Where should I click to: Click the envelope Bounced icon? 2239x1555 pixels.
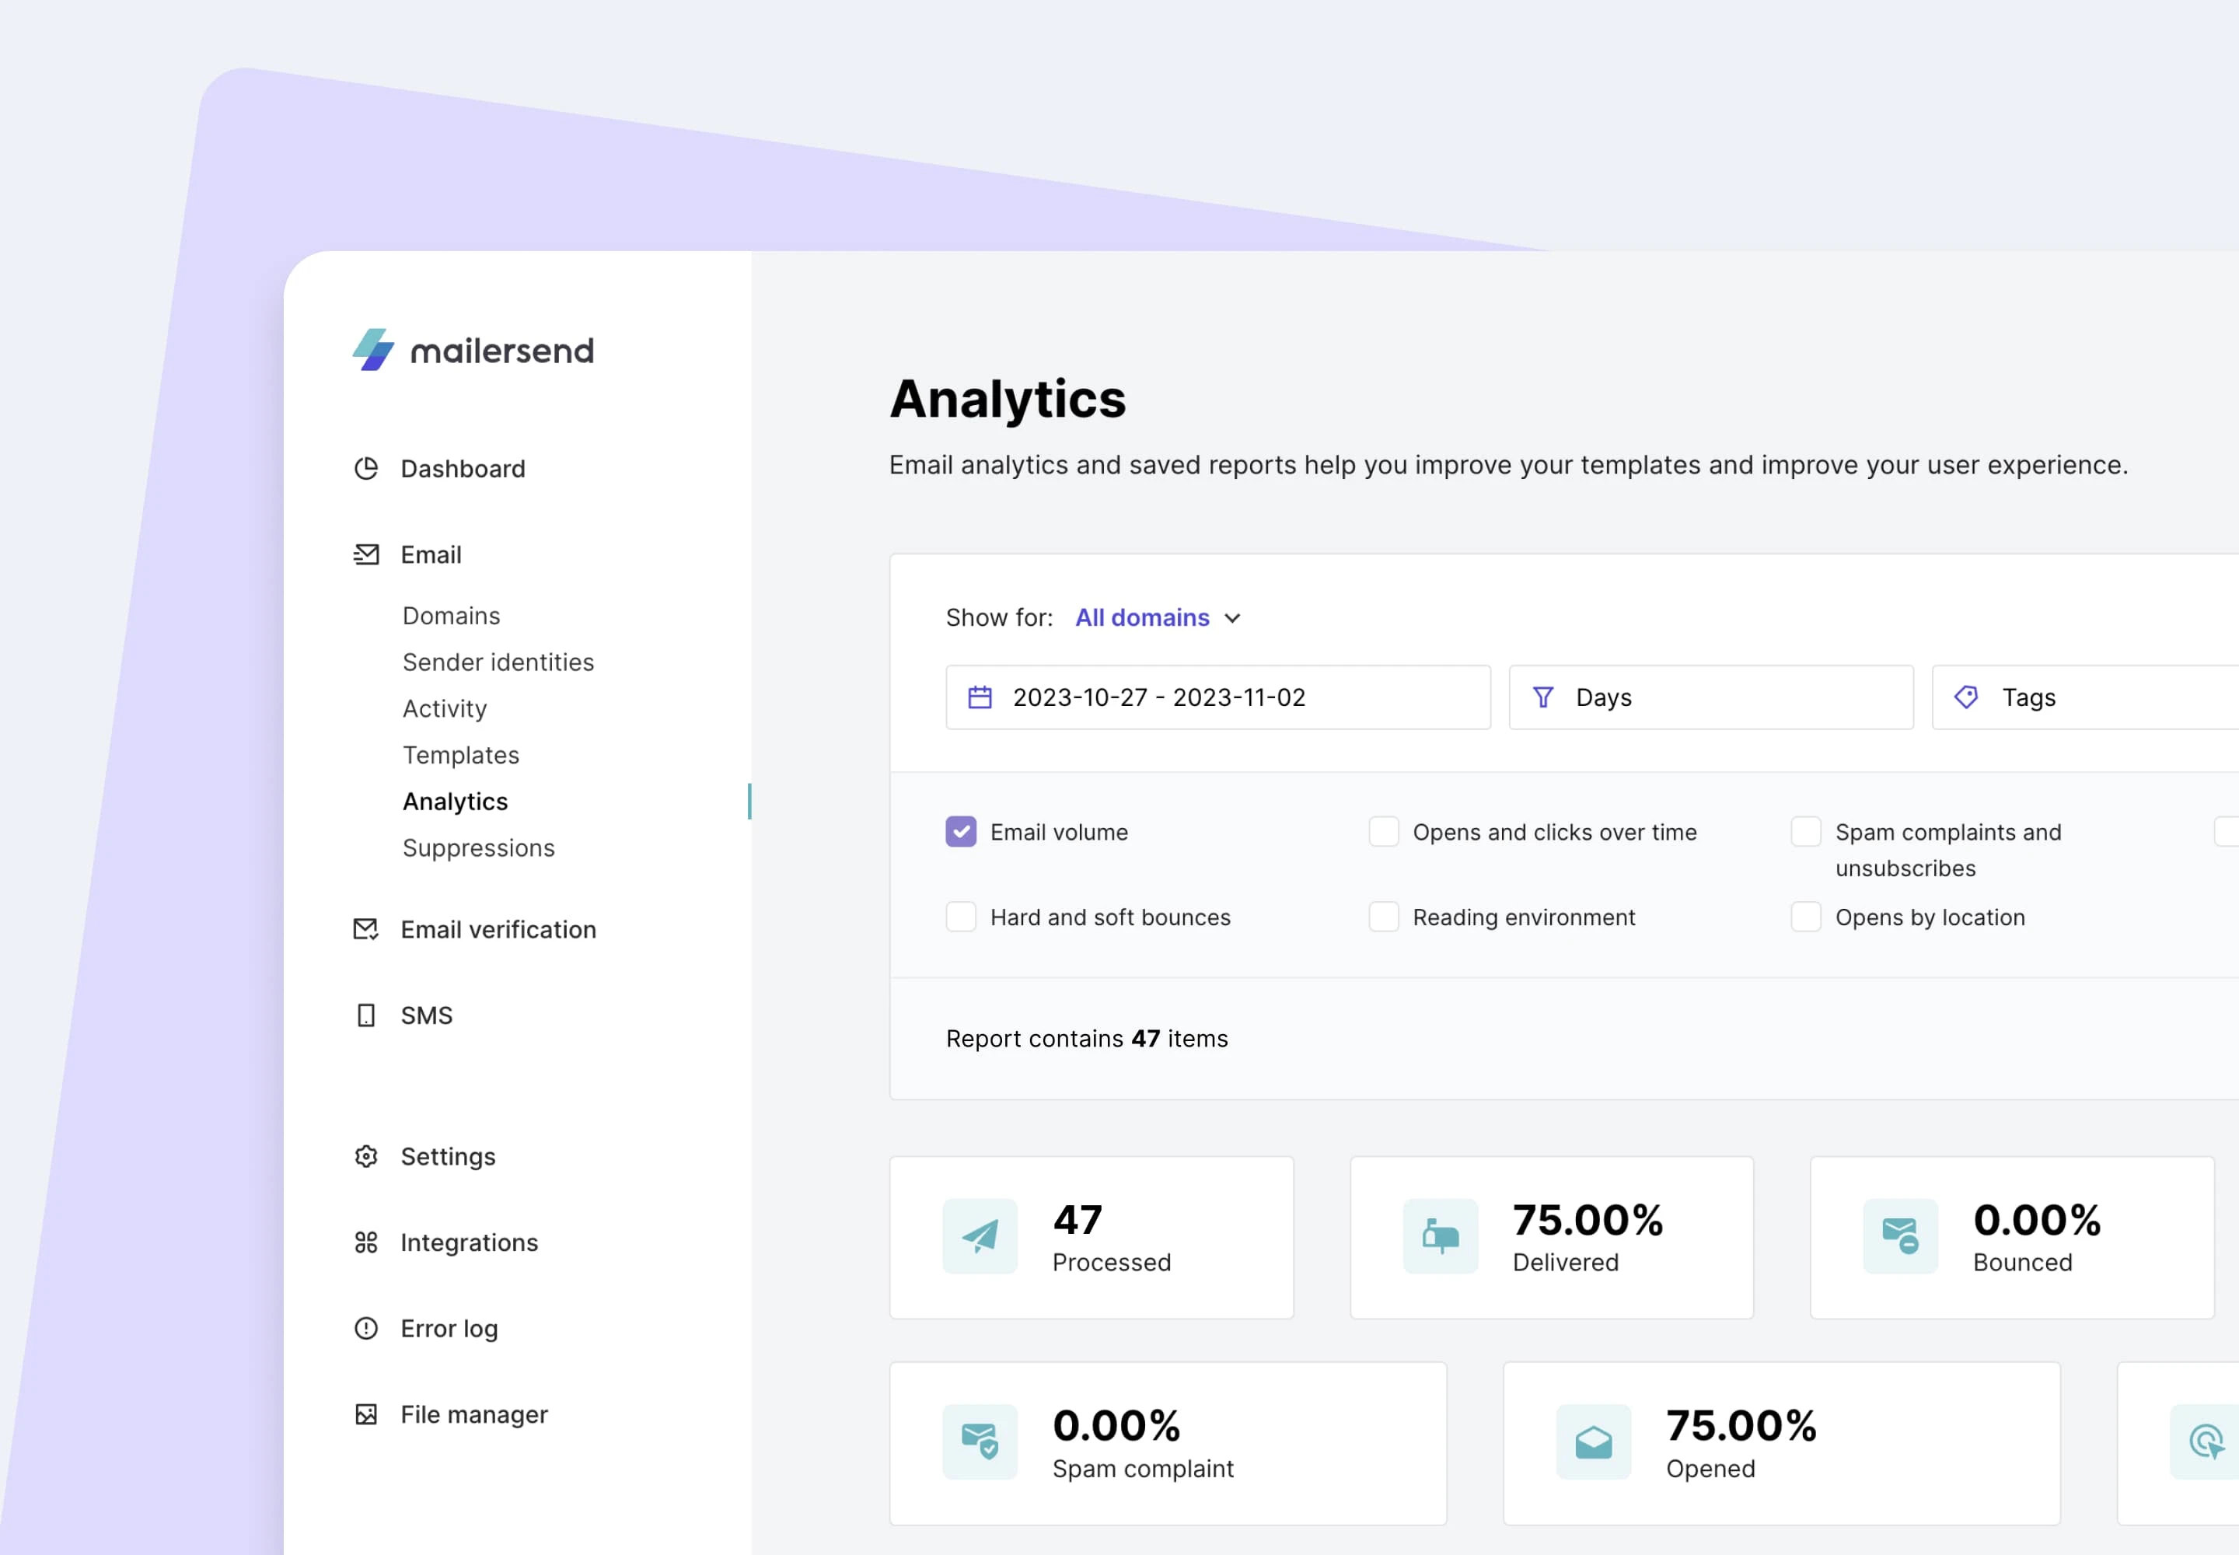[x=1901, y=1235]
